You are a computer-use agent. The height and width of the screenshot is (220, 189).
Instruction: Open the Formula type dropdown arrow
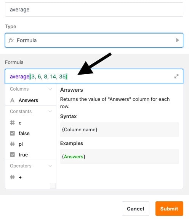click(x=177, y=40)
